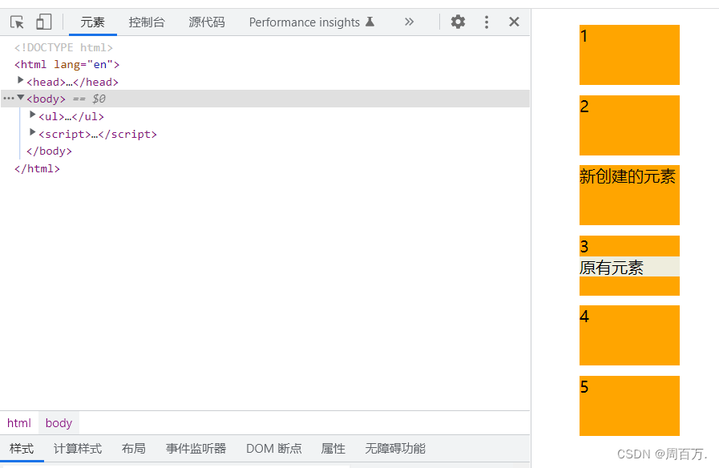The height and width of the screenshot is (468, 719).
Task: Click the html breadcrumb item
Action: 18,422
